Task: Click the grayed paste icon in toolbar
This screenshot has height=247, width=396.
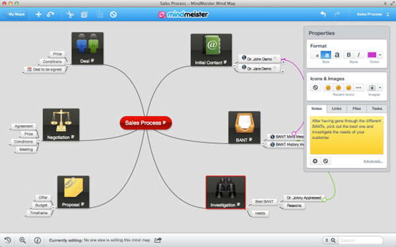Action: [x=100, y=14]
